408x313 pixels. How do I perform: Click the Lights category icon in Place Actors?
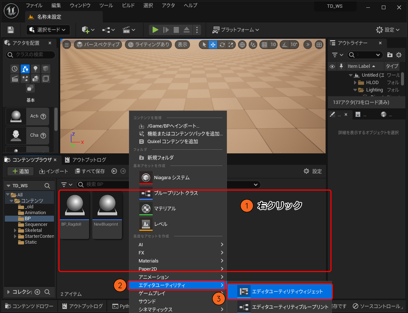point(35,69)
